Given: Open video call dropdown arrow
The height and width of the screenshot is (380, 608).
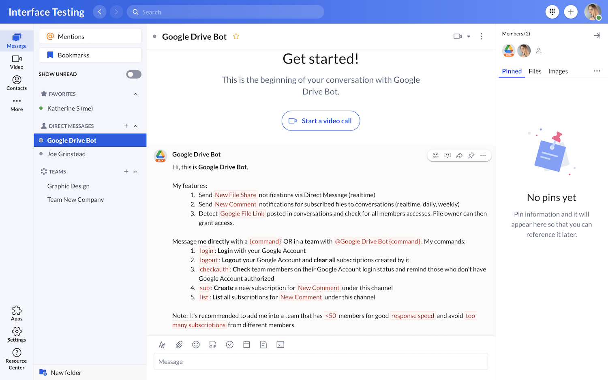Looking at the screenshot, I should tap(469, 36).
